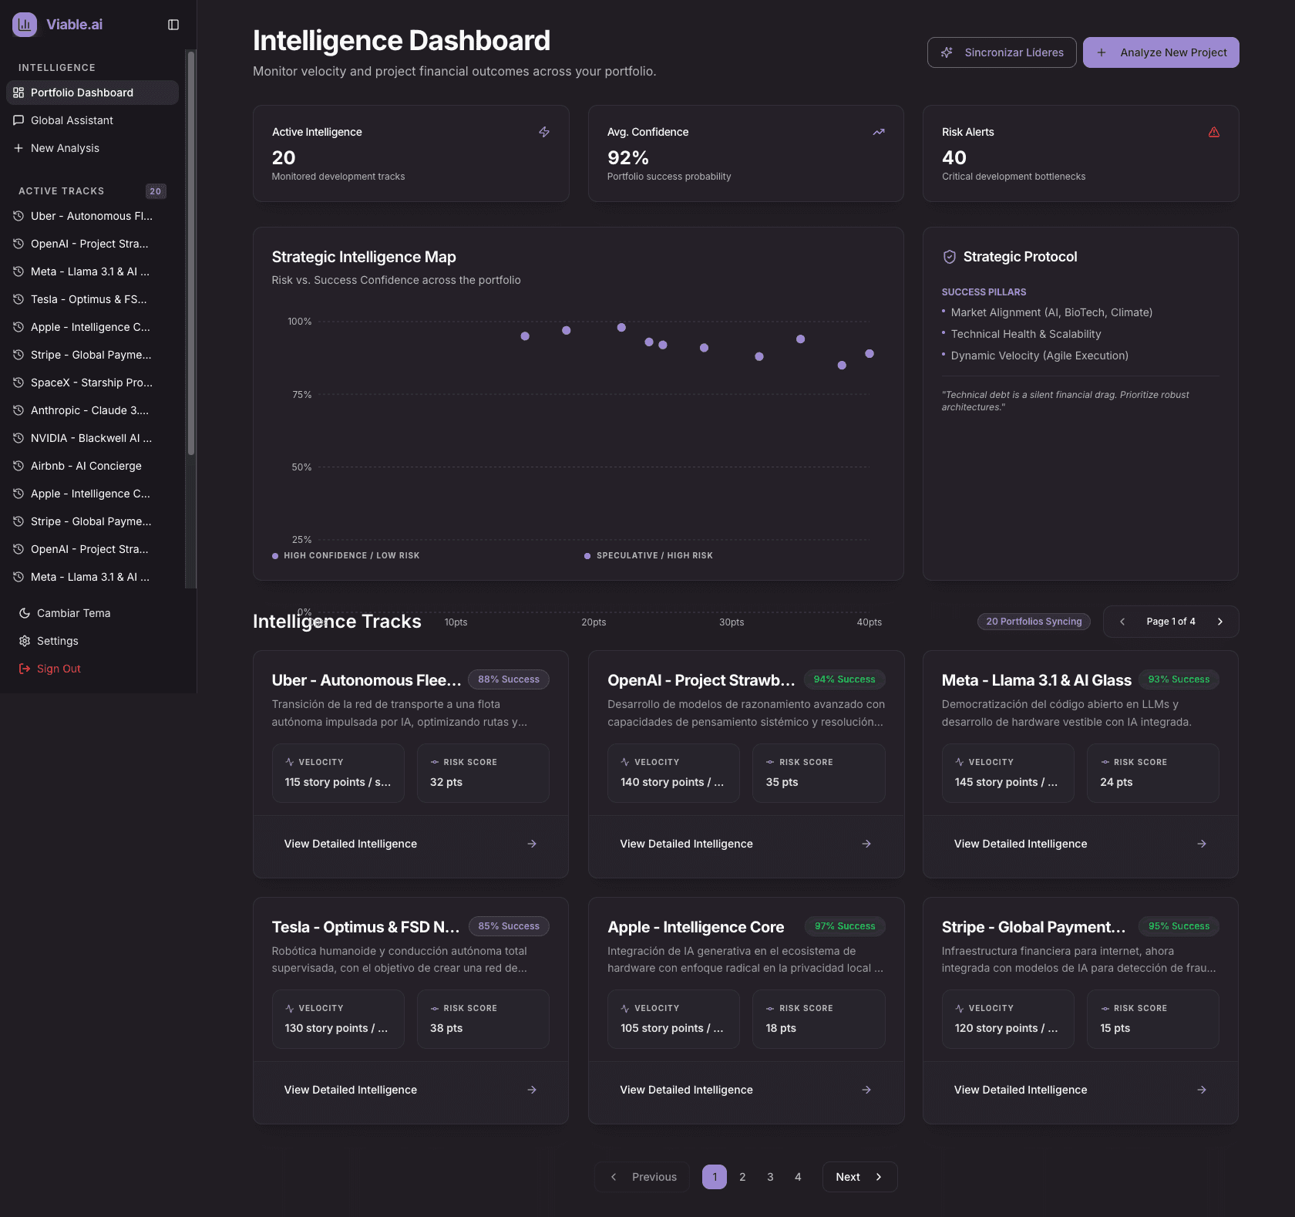This screenshot has height=1217, width=1295.
Task: Open NVIDIA - Blackwell AI track
Action: [92, 438]
